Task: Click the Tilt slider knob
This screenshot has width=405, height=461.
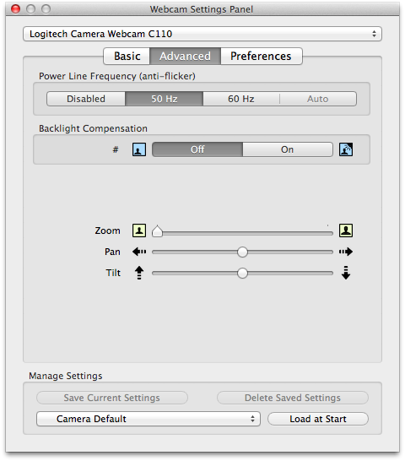Action: (x=242, y=273)
